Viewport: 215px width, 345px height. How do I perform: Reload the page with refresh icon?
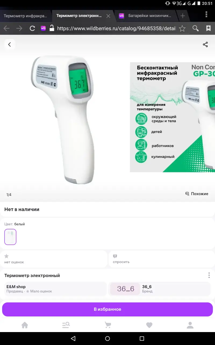point(32,28)
